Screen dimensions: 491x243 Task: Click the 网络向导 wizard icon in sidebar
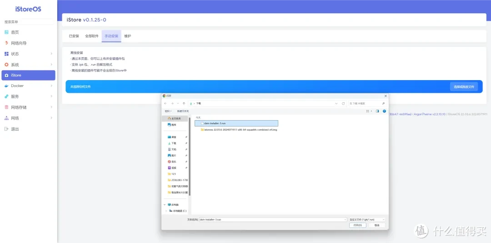[6, 43]
